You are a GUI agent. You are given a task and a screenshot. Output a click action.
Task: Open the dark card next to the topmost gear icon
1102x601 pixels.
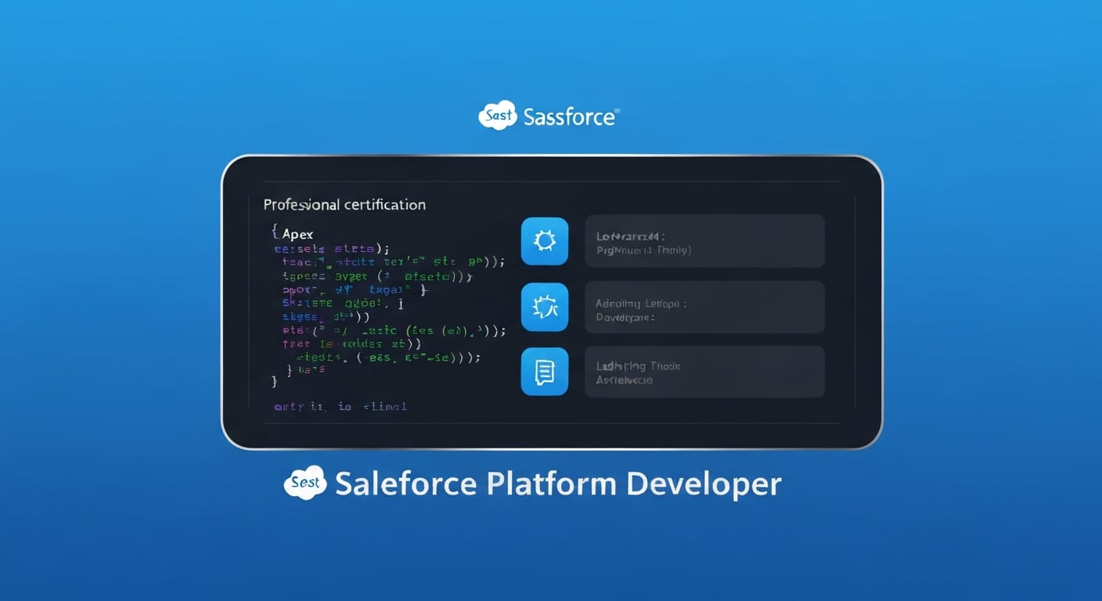(x=704, y=241)
